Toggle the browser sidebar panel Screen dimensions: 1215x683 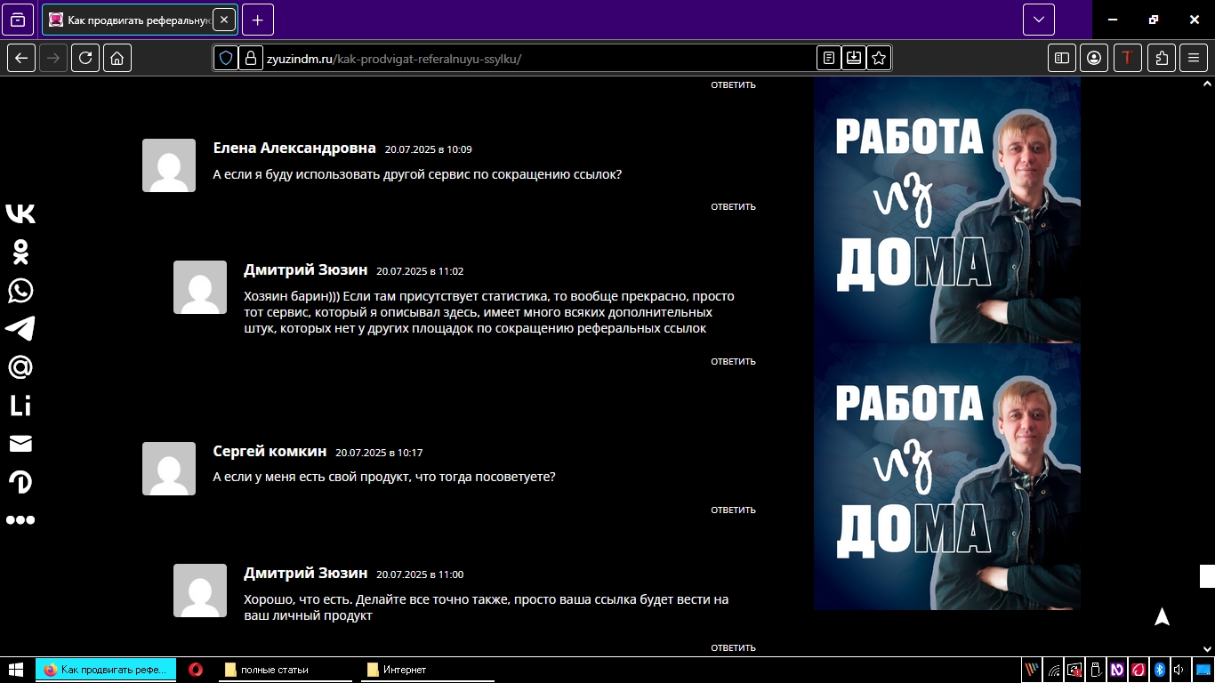(x=1061, y=58)
